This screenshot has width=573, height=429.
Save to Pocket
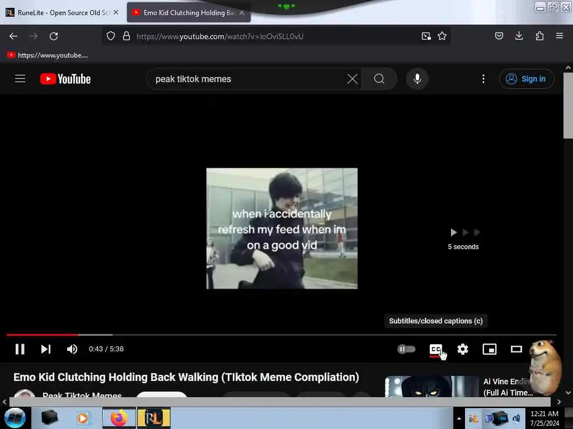pyautogui.click(x=499, y=36)
